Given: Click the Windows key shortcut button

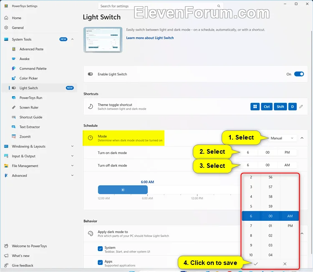Looking at the screenshot, I should click(255, 107).
